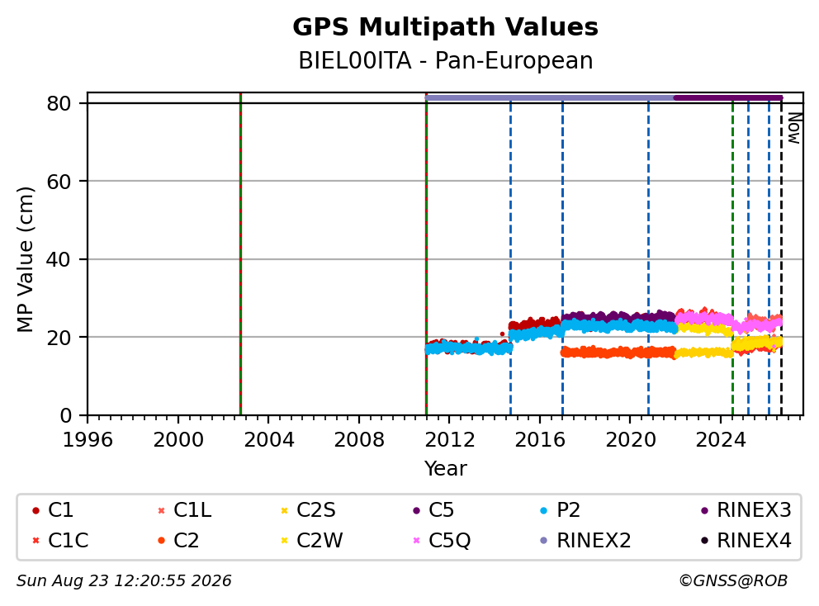This screenshot has width=819, height=606.
Task: Click the dark red C1 legend marker
Action: tap(36, 510)
